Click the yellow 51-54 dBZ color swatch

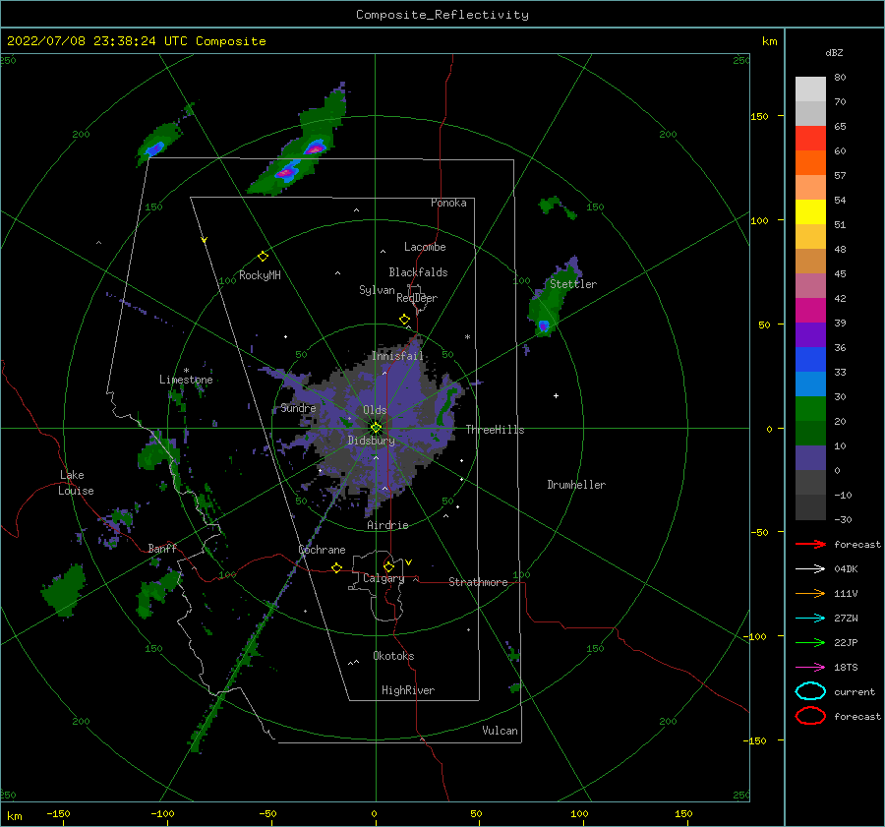[810, 212]
